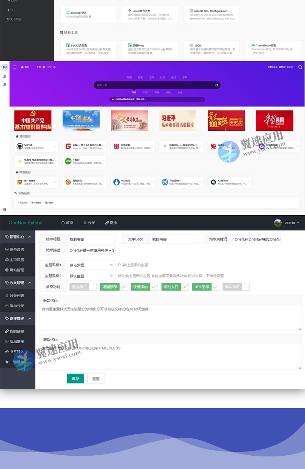Open the crontab校验 tool card

(x=88, y=15)
